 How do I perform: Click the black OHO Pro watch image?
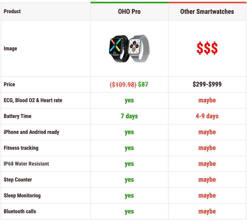(119, 48)
